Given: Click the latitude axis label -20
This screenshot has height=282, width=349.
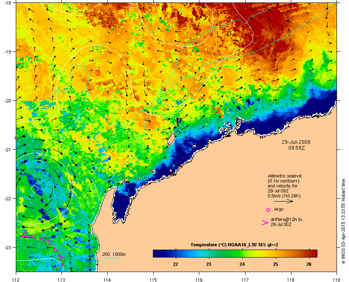Looking at the screenshot, I should tap(7, 100).
